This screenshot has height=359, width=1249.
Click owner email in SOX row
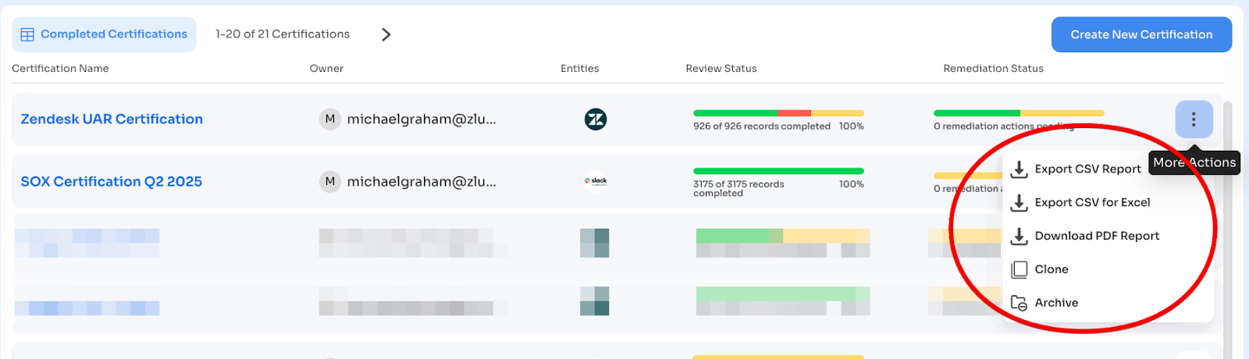422,182
